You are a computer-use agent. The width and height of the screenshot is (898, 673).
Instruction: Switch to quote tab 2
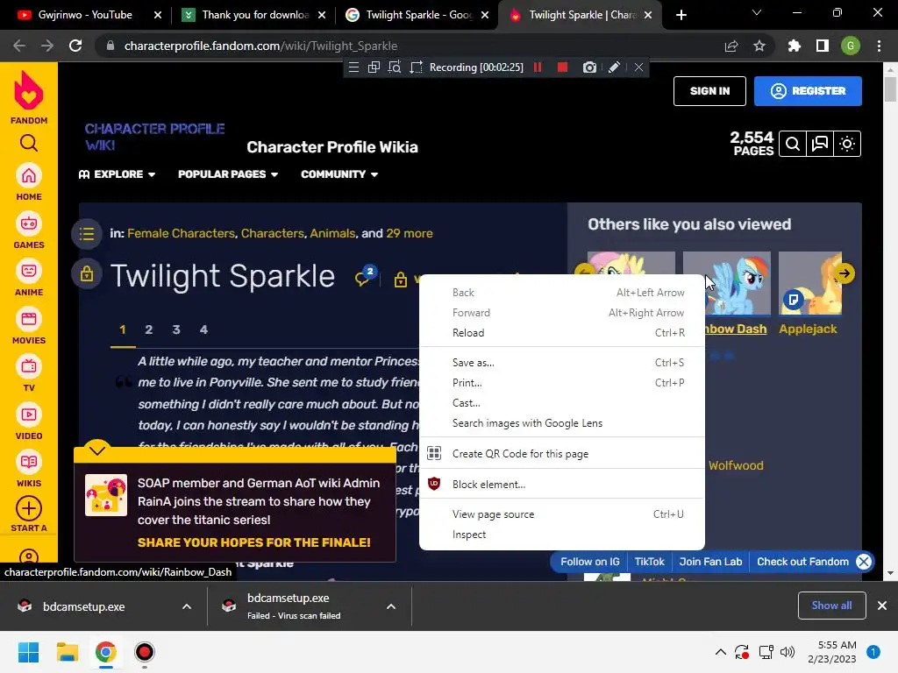[149, 329]
